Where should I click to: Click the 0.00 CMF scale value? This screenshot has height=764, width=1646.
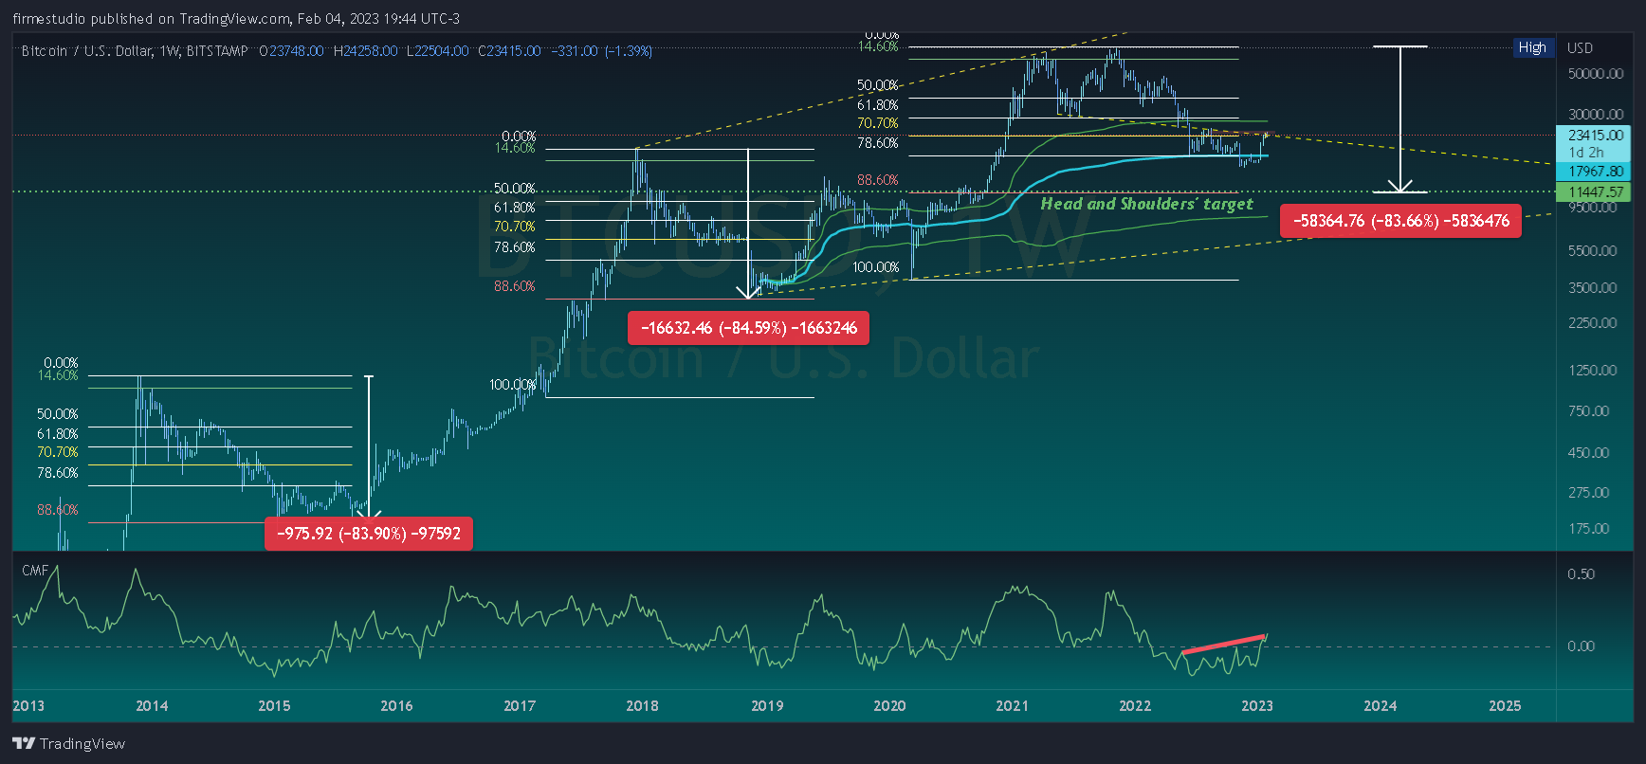click(x=1581, y=646)
